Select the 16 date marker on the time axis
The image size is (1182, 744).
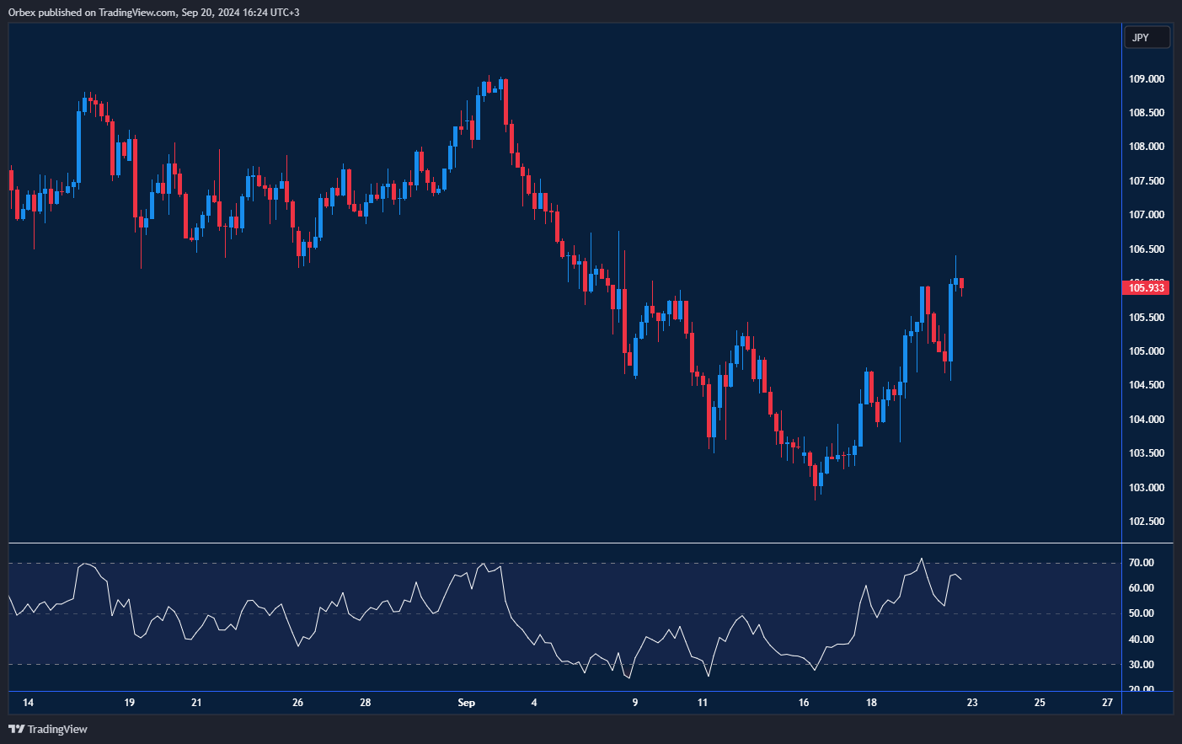(803, 703)
